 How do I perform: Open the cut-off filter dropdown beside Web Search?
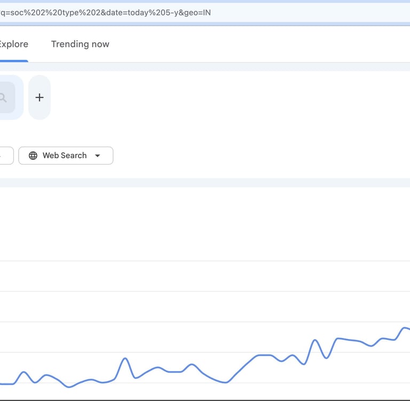pos(5,156)
